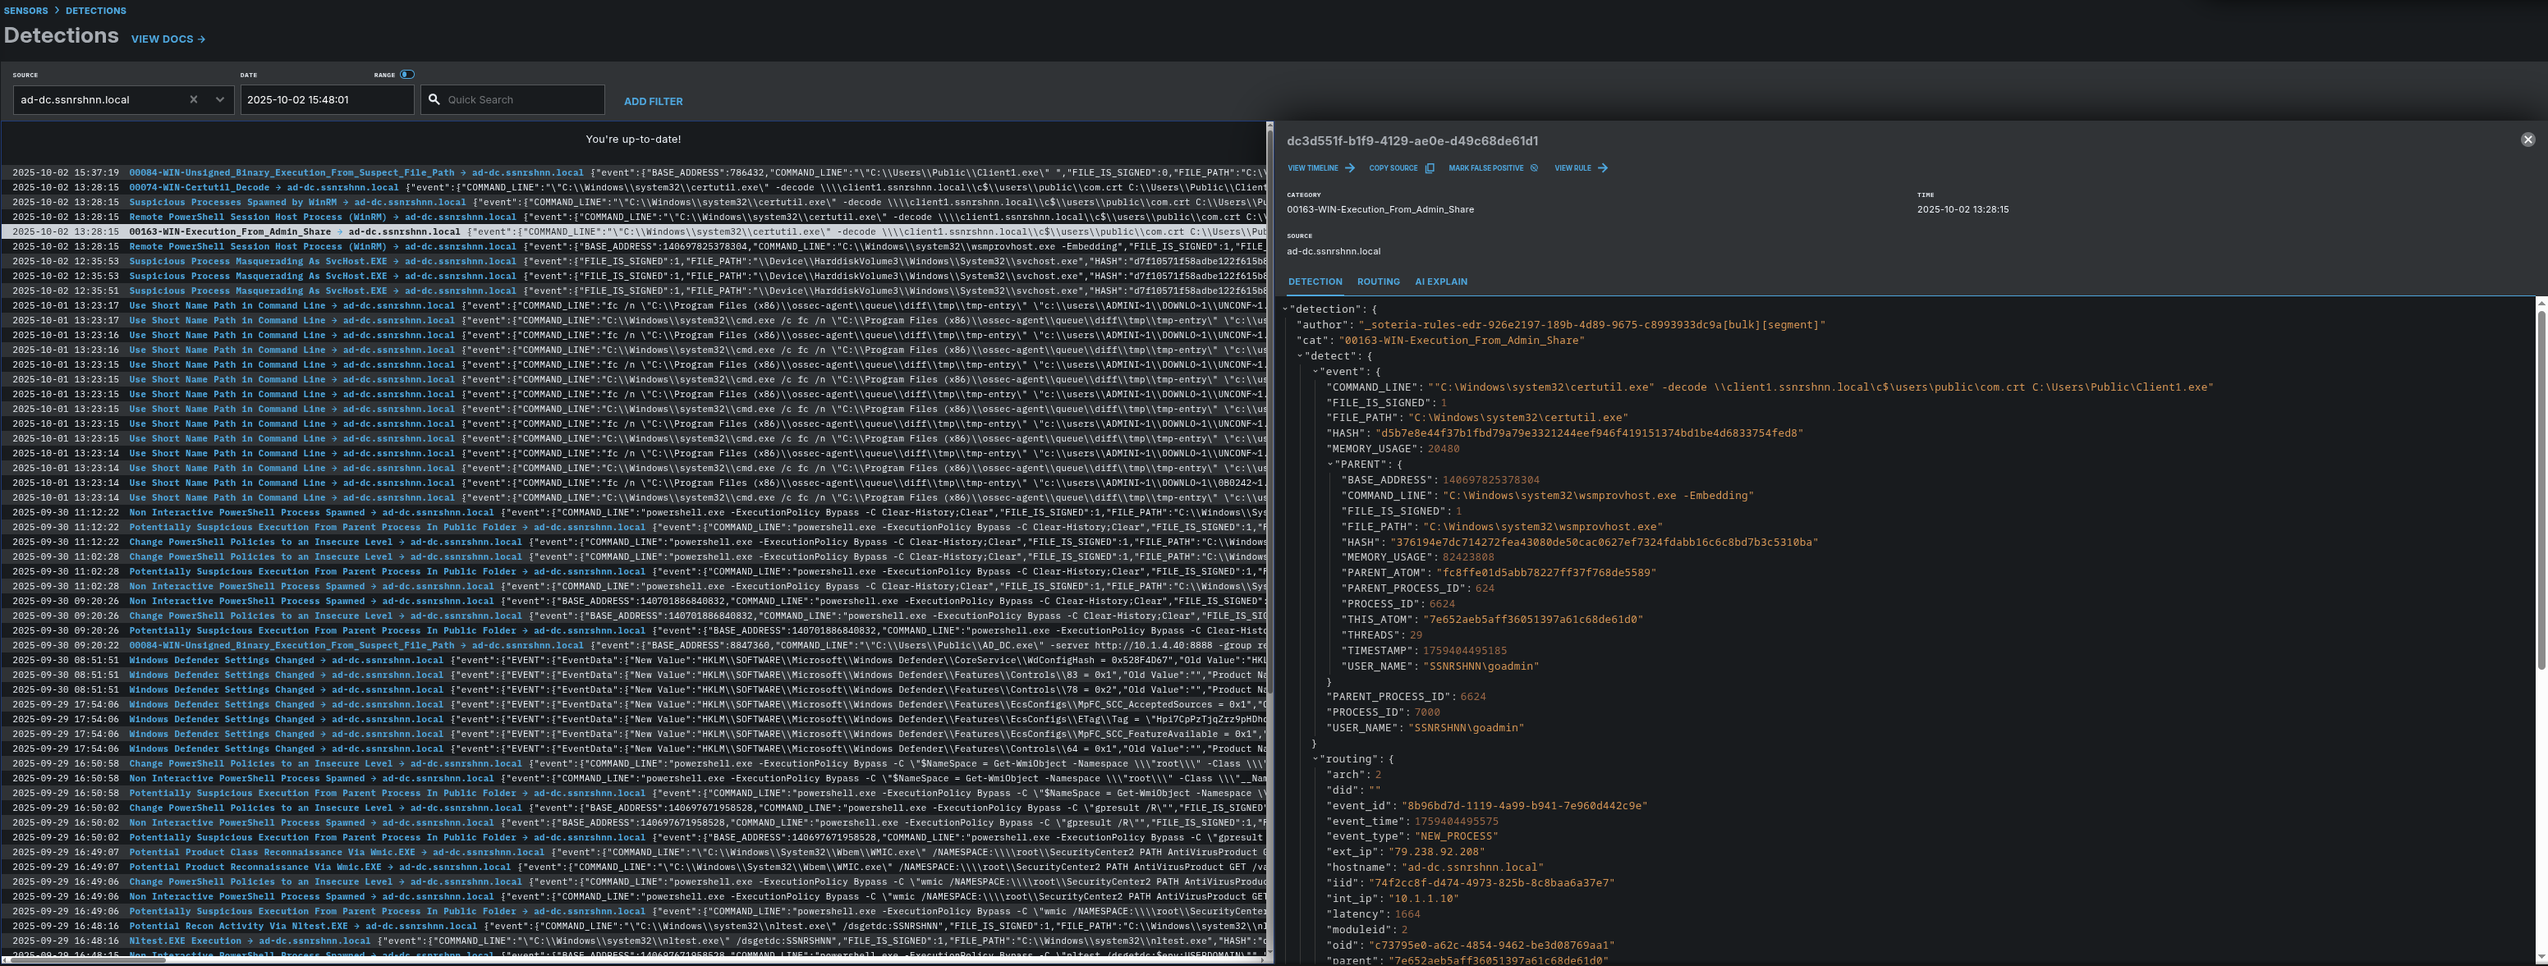Click the Copy Source clipboard icon
The width and height of the screenshot is (2548, 966).
point(1430,168)
